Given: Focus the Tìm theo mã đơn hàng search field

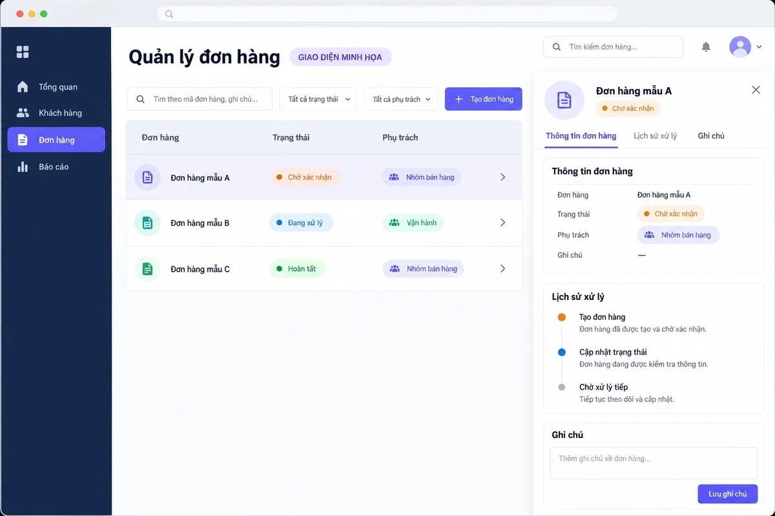Looking at the screenshot, I should click(200, 99).
